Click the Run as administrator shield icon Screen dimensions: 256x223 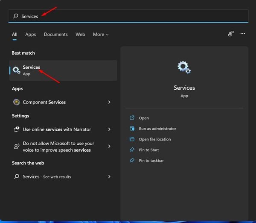[132, 128]
